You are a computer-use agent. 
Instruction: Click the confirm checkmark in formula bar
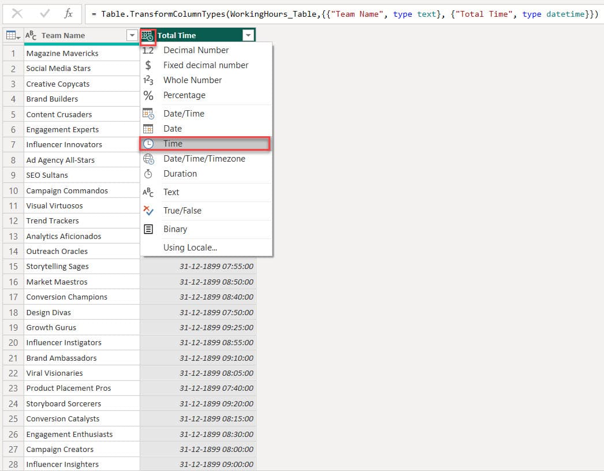44,14
